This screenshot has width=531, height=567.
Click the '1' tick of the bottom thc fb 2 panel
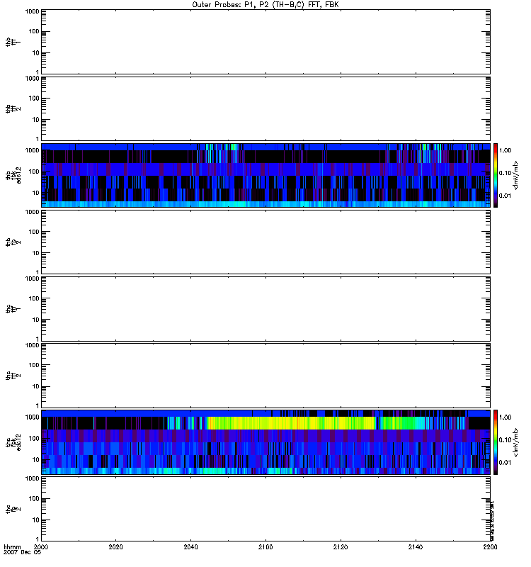pyautogui.click(x=38, y=539)
